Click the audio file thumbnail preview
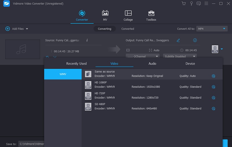 tap(23, 49)
